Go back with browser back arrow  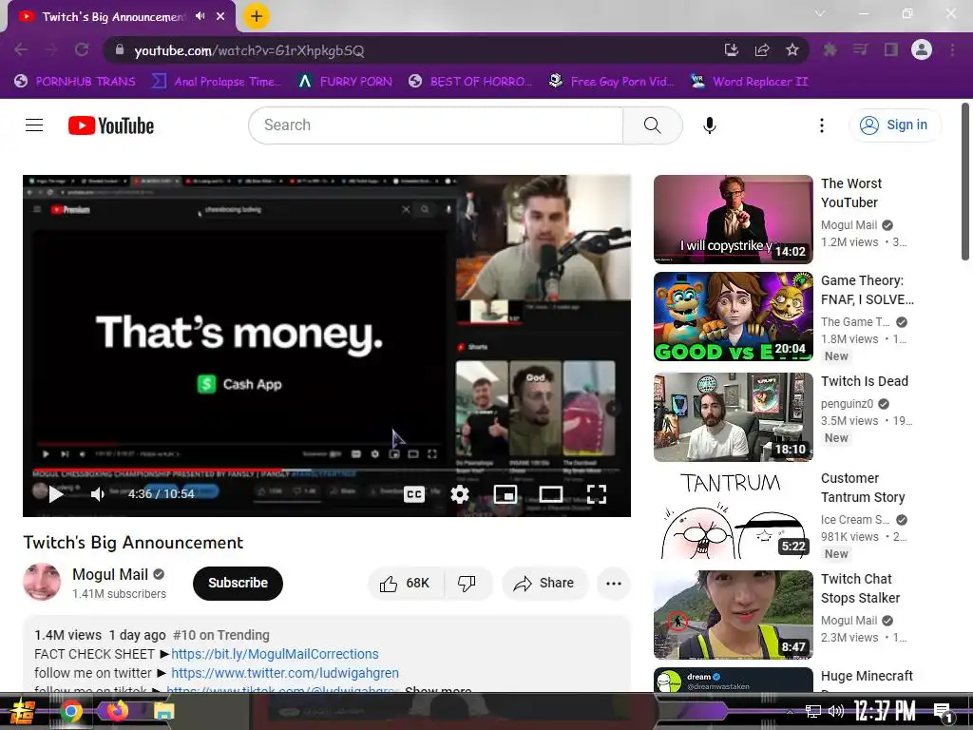pyautogui.click(x=21, y=49)
